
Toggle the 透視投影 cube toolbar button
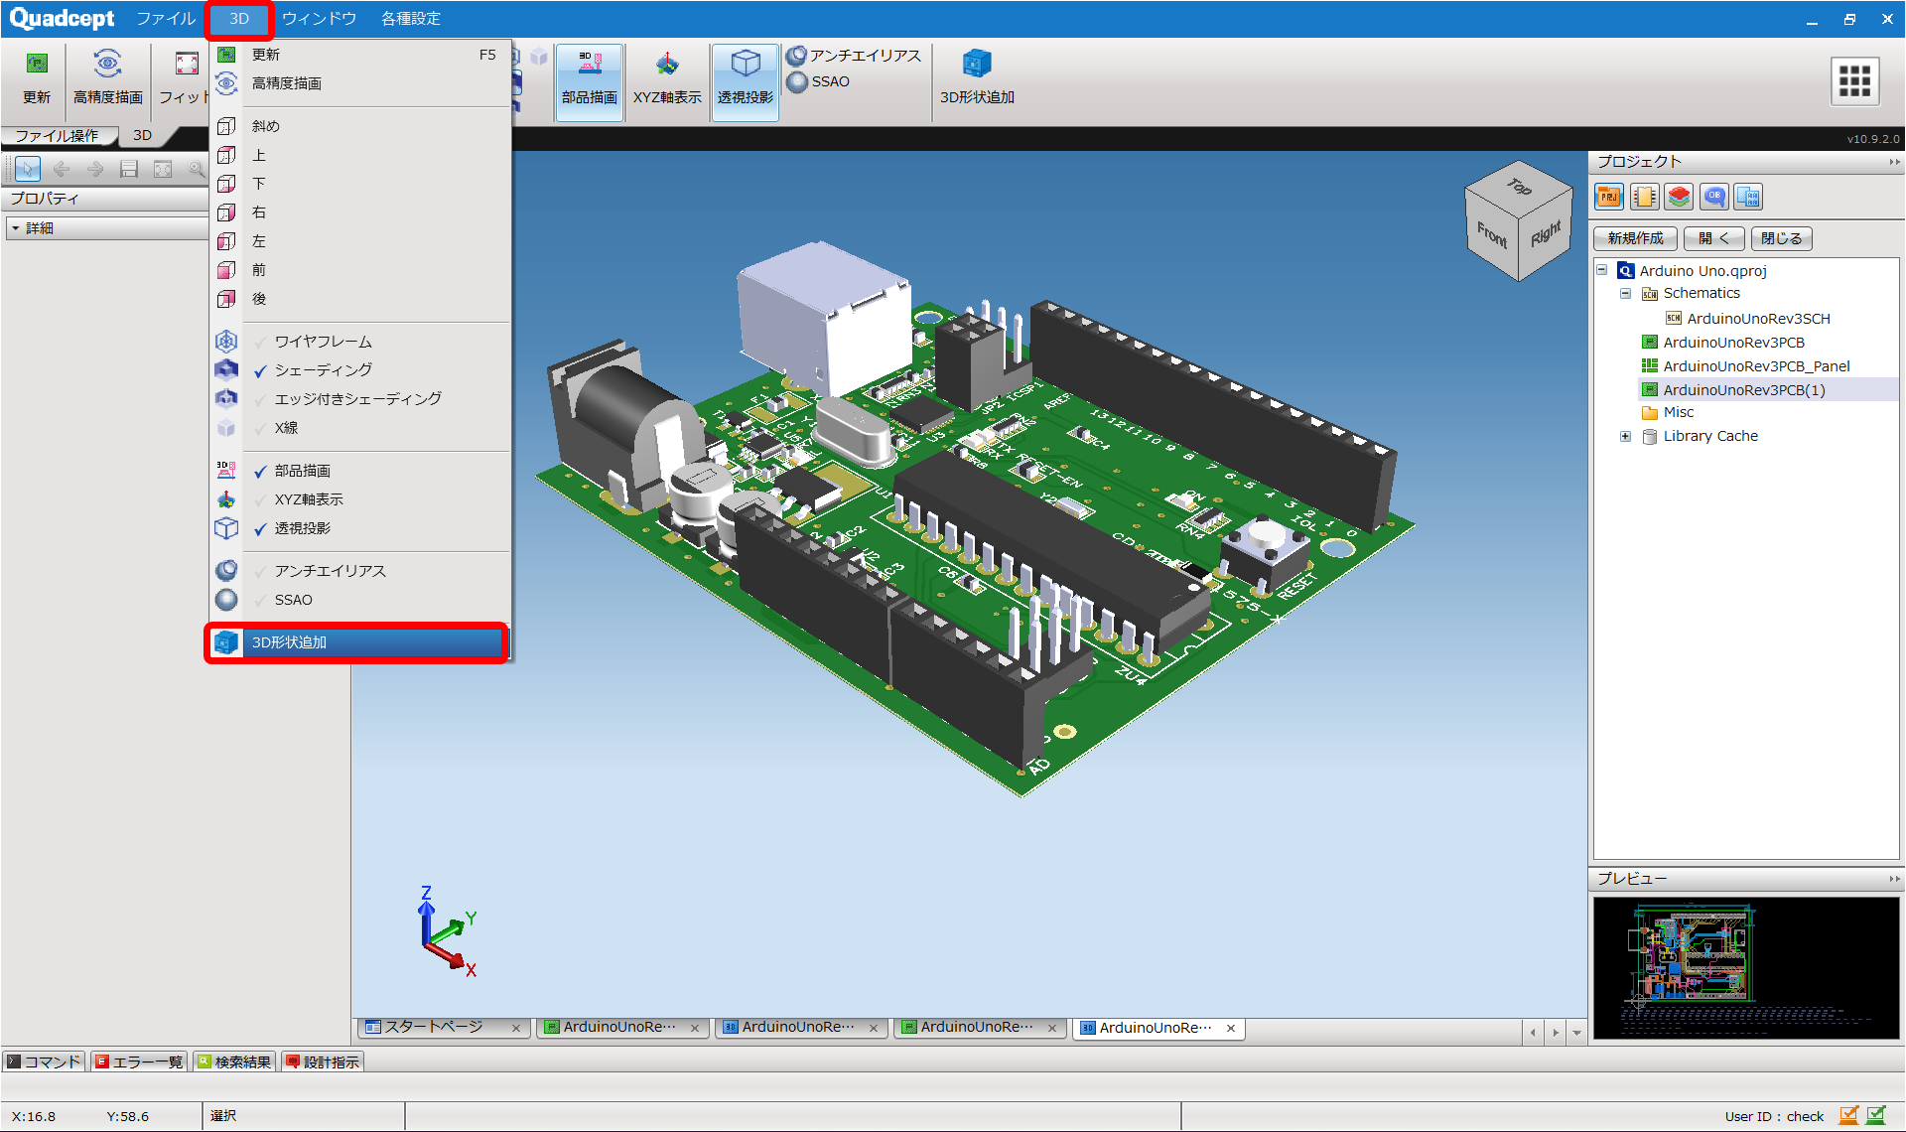click(745, 66)
